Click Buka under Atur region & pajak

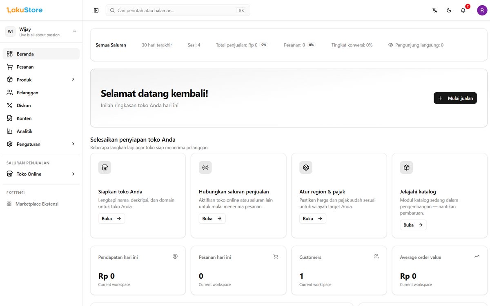[313, 219]
